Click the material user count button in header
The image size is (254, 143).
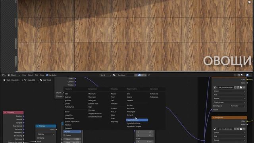pyautogui.click(x=136, y=75)
